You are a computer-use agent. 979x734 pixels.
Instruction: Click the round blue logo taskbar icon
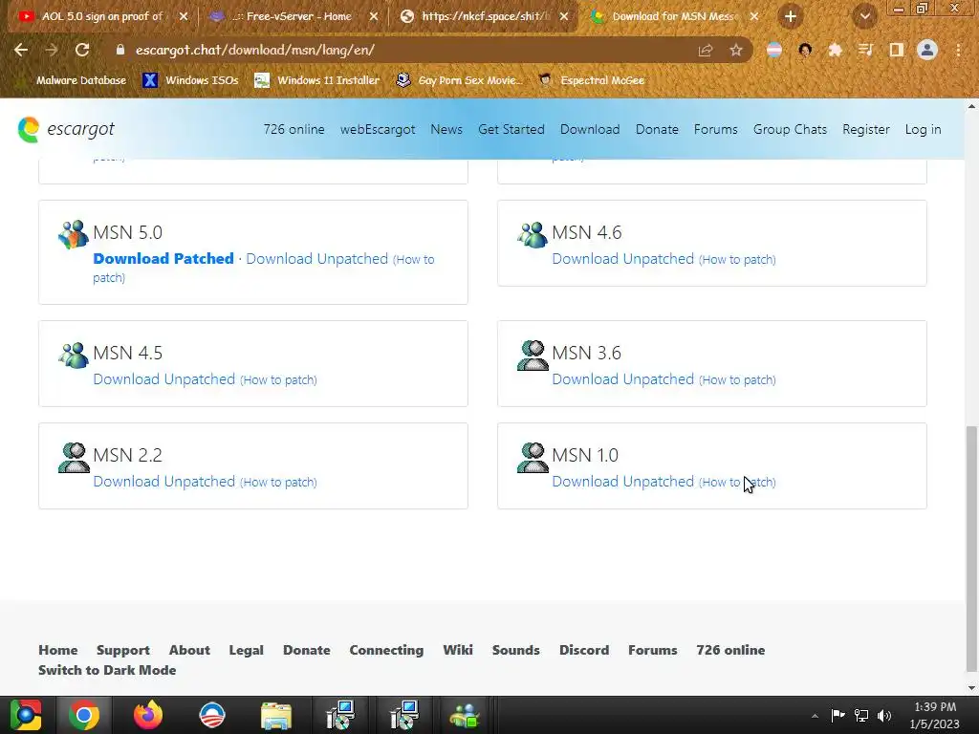[x=212, y=715]
